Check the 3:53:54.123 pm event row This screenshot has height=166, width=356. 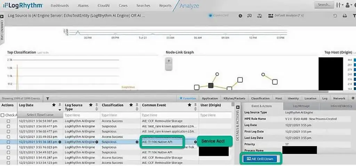tap(8, 163)
